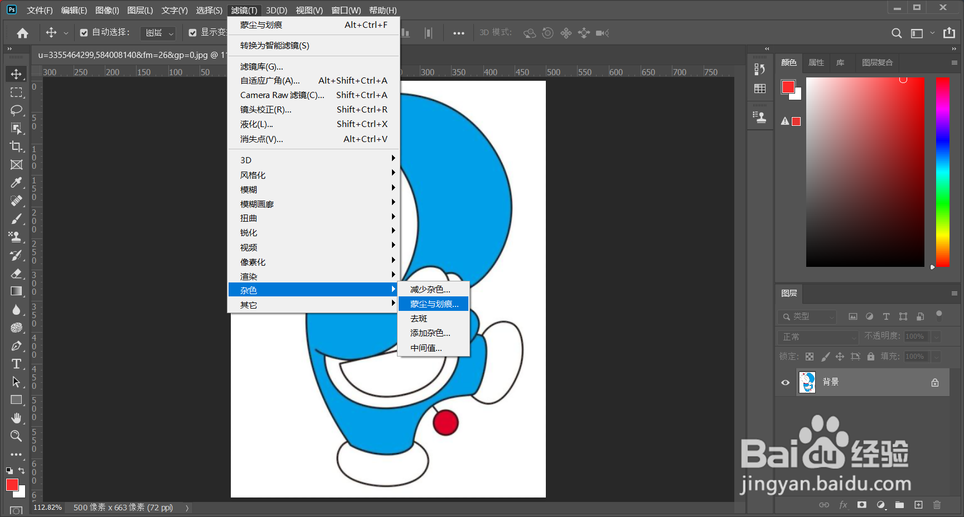Click inside the color picker field
The image size is (964, 517).
[x=865, y=172]
